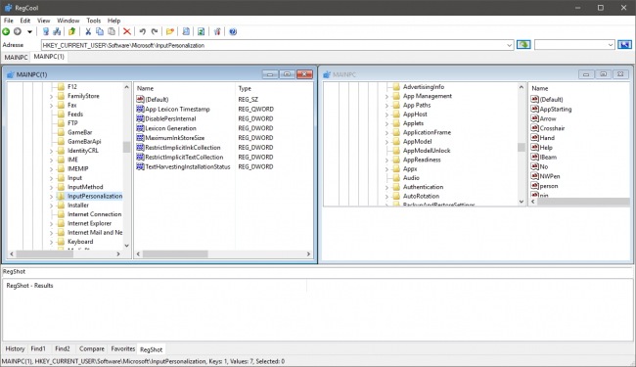Expand the IdentityCRL tree node
Viewport: 636px width, 367px height.
(x=51, y=151)
